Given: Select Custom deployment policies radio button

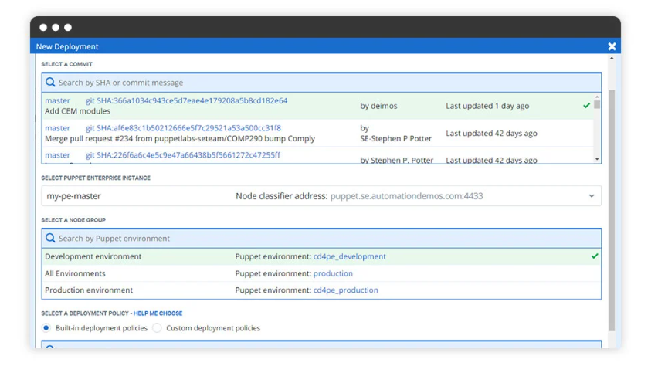Looking at the screenshot, I should click(x=157, y=328).
